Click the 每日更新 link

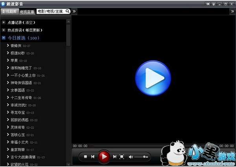pos(33,30)
